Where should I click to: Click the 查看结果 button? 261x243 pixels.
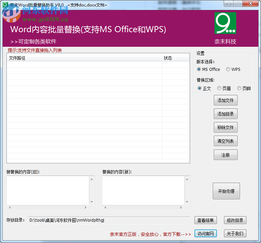click(x=206, y=220)
